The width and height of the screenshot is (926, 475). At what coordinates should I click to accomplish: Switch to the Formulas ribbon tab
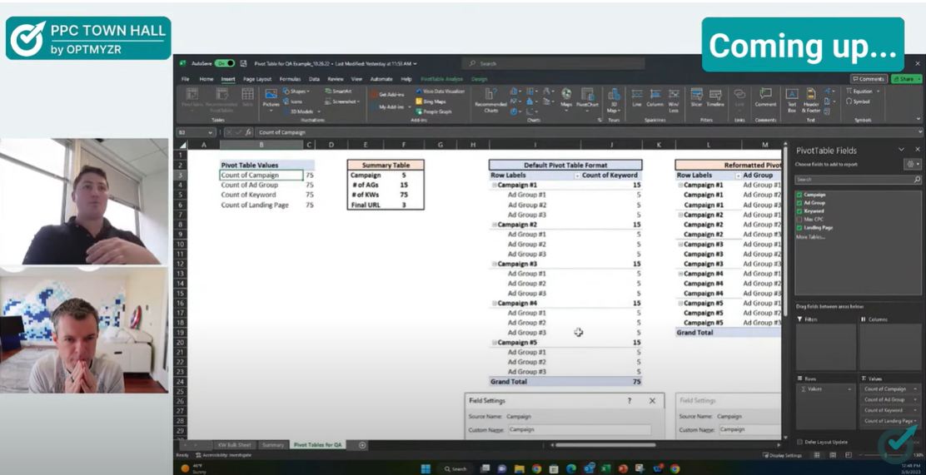tap(290, 79)
